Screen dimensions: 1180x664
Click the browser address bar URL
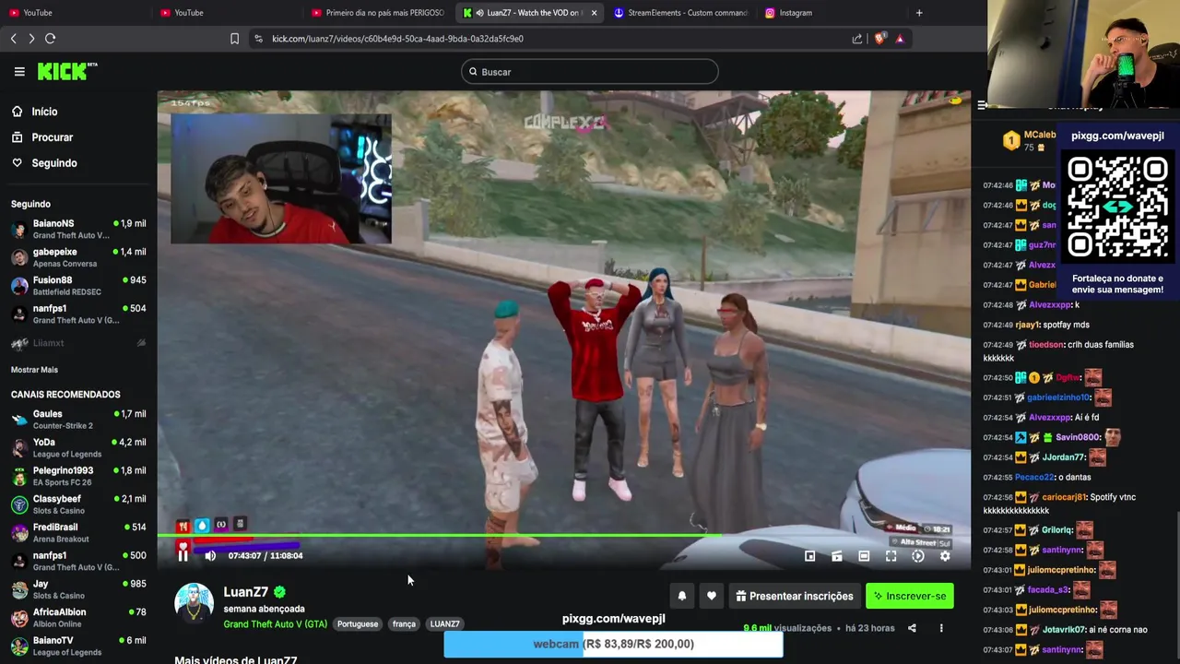point(397,39)
